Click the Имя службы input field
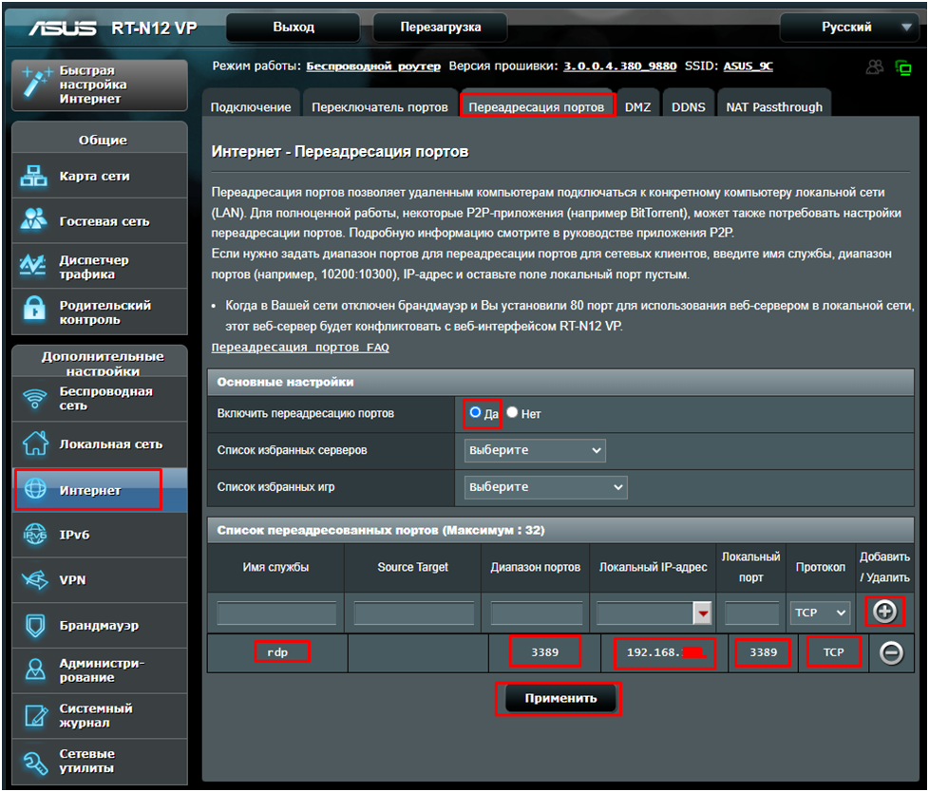Screen dimensions: 929x792 [276, 613]
